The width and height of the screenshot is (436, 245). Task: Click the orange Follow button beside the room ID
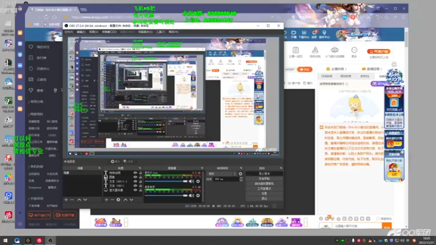pos(305,70)
